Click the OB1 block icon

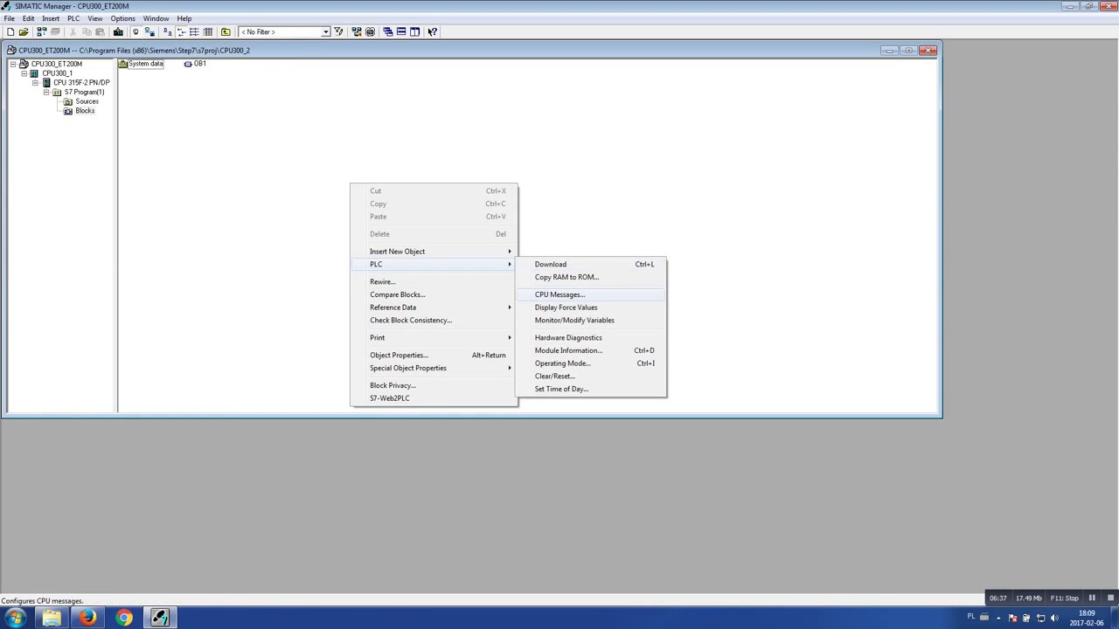pos(187,64)
